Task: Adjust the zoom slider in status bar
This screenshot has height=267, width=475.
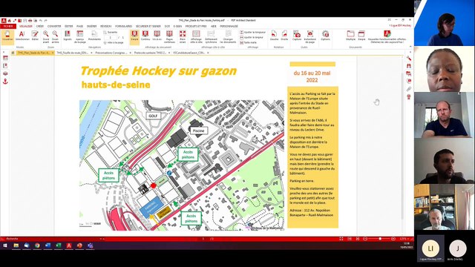Action: 379,239
